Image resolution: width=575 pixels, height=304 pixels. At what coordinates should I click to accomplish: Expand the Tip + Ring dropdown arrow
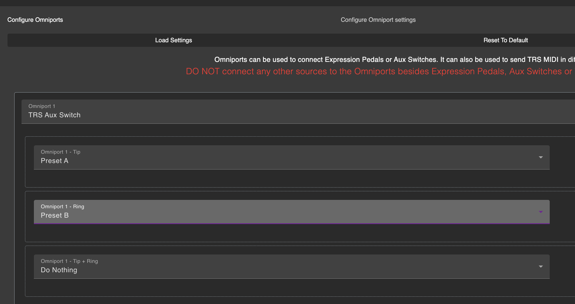tap(541, 267)
